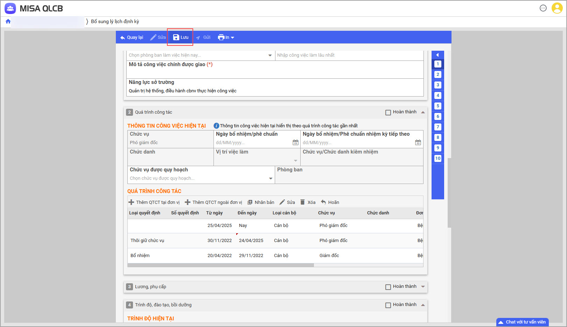
Task: Open calendar for Ngày bổ nhiệm/phê chuẩn
Action: coord(295,142)
